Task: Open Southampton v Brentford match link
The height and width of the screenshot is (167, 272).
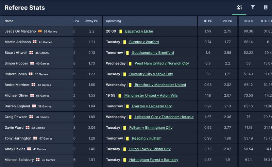Action: pyautogui.click(x=153, y=53)
